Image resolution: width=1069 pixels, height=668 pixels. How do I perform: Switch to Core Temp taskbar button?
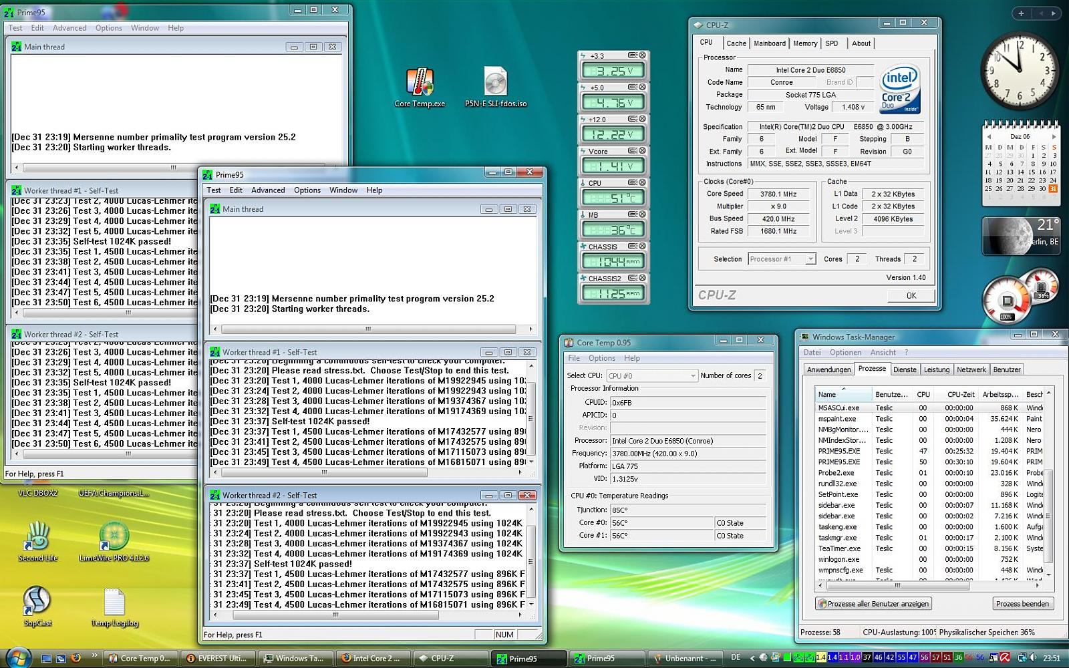pyautogui.click(x=140, y=658)
